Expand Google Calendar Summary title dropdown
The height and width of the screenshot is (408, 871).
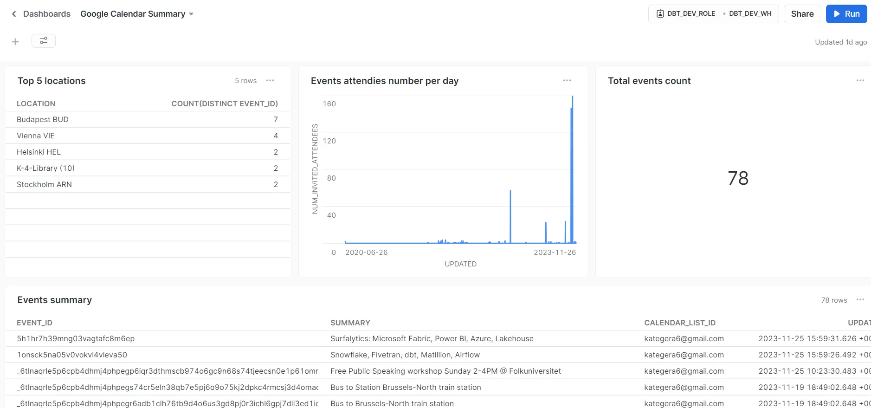coord(191,14)
